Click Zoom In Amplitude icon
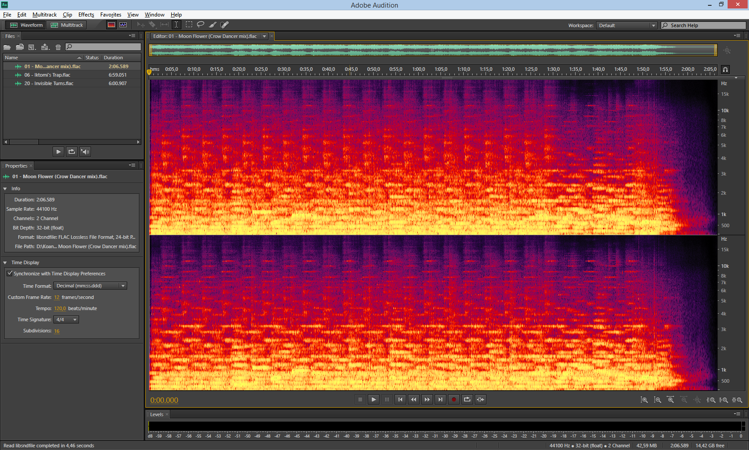The height and width of the screenshot is (450, 749). click(x=644, y=400)
